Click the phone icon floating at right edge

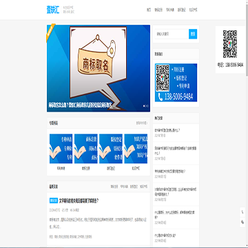pos(242,212)
